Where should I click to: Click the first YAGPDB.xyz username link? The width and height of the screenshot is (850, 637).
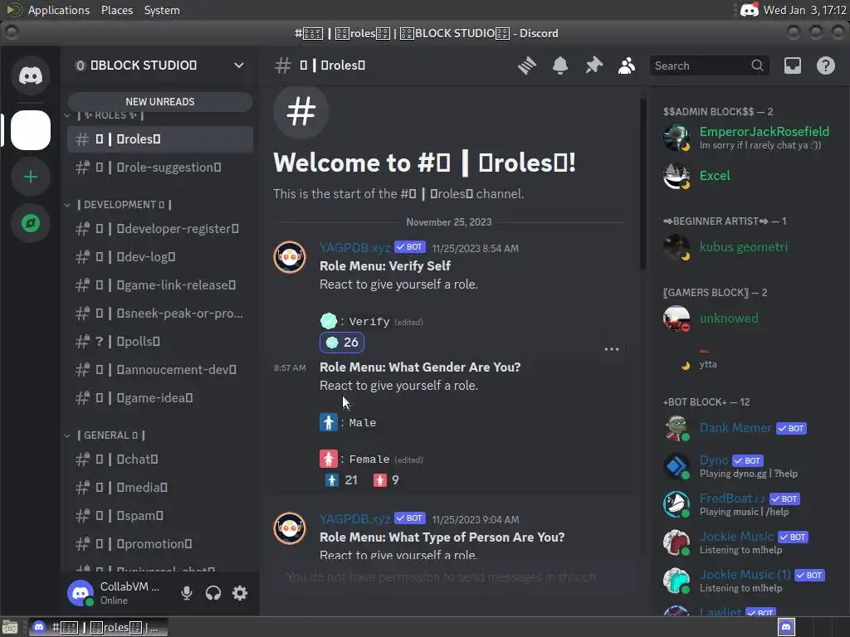[x=354, y=247]
